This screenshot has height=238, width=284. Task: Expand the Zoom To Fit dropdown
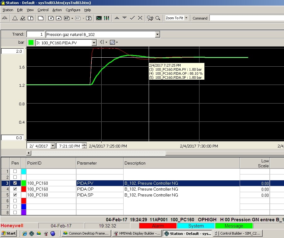186,18
